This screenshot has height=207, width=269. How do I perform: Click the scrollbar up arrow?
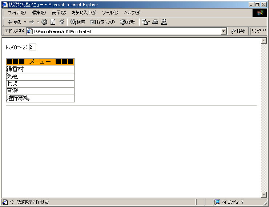point(264,41)
